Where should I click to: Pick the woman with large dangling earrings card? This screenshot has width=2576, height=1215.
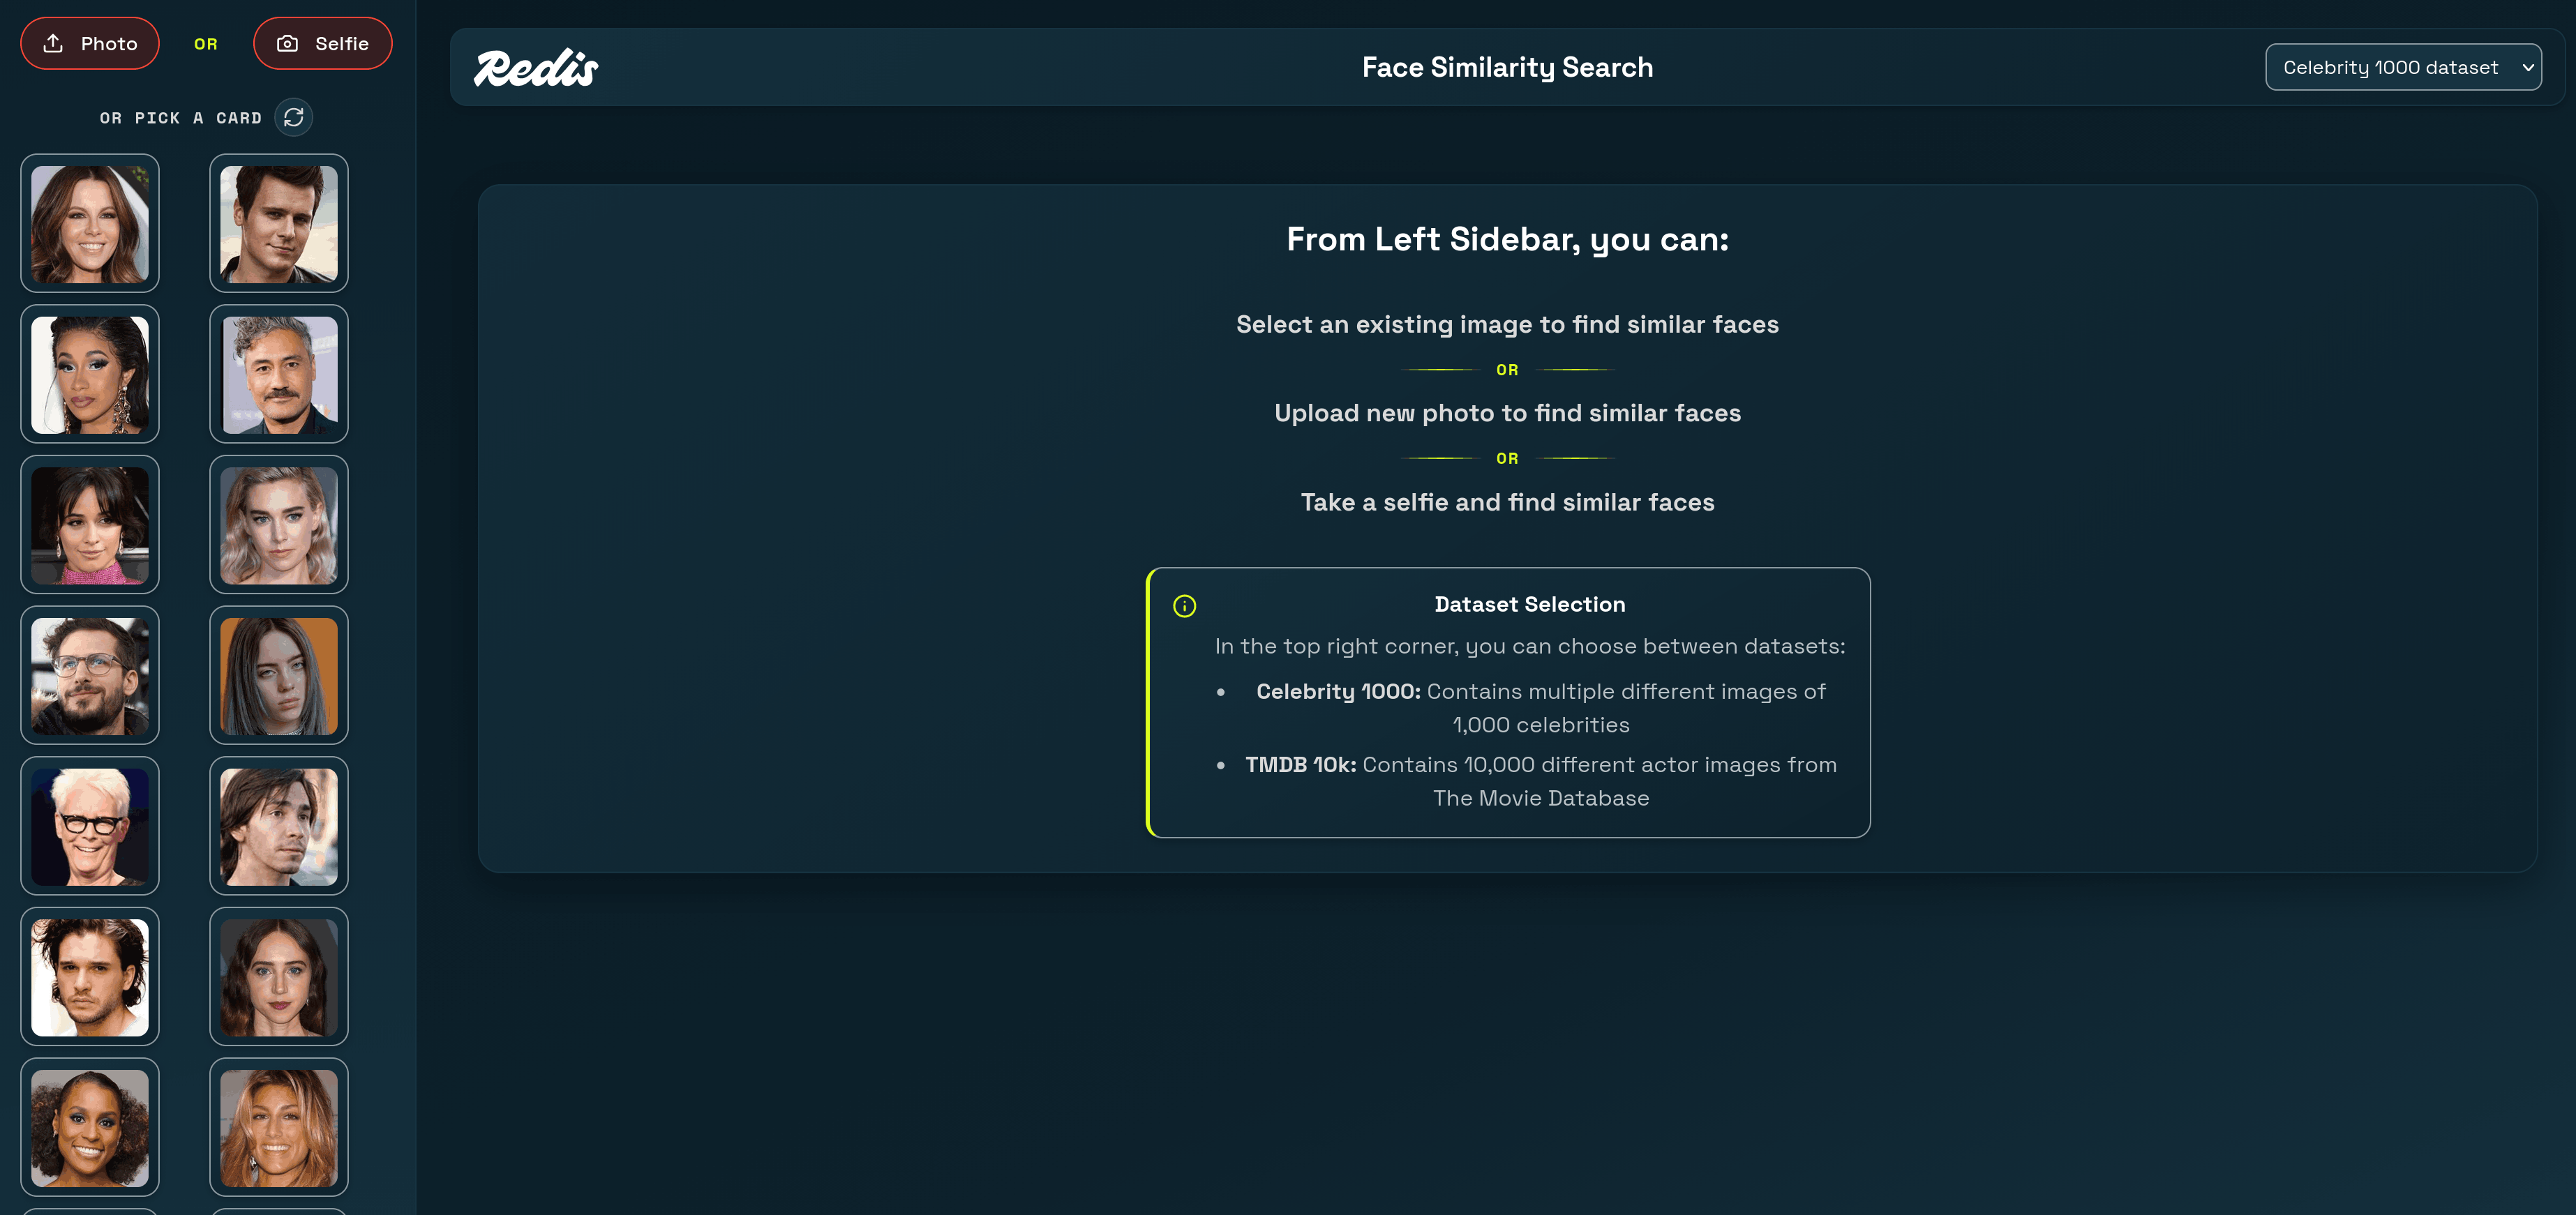(x=90, y=374)
